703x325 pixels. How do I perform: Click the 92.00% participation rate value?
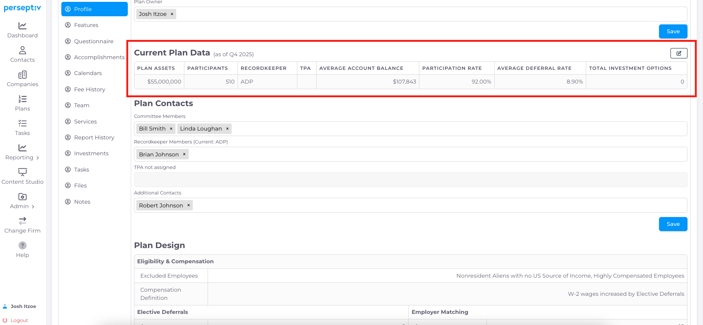pos(481,82)
